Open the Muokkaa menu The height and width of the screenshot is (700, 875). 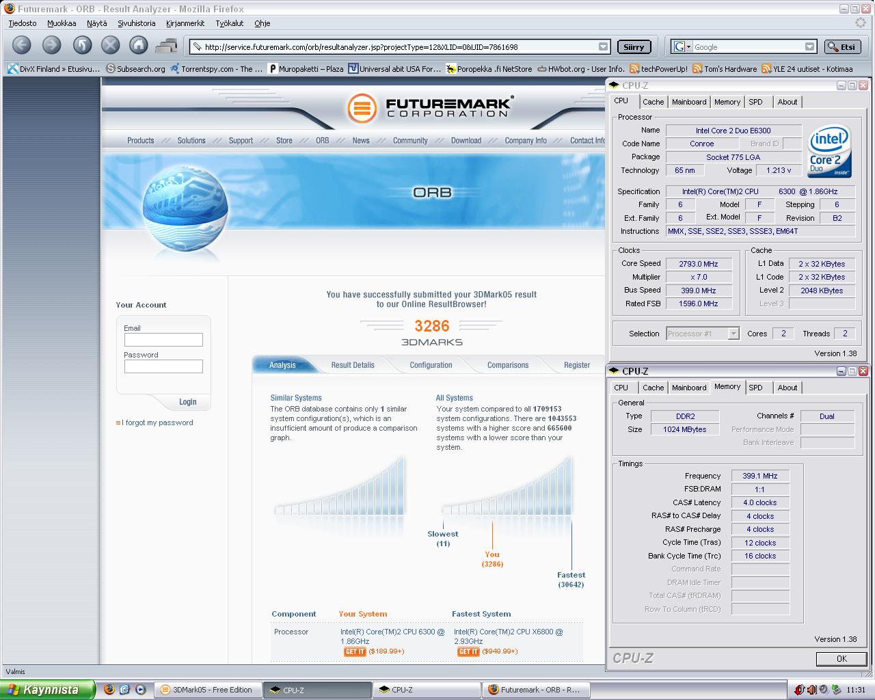[62, 23]
